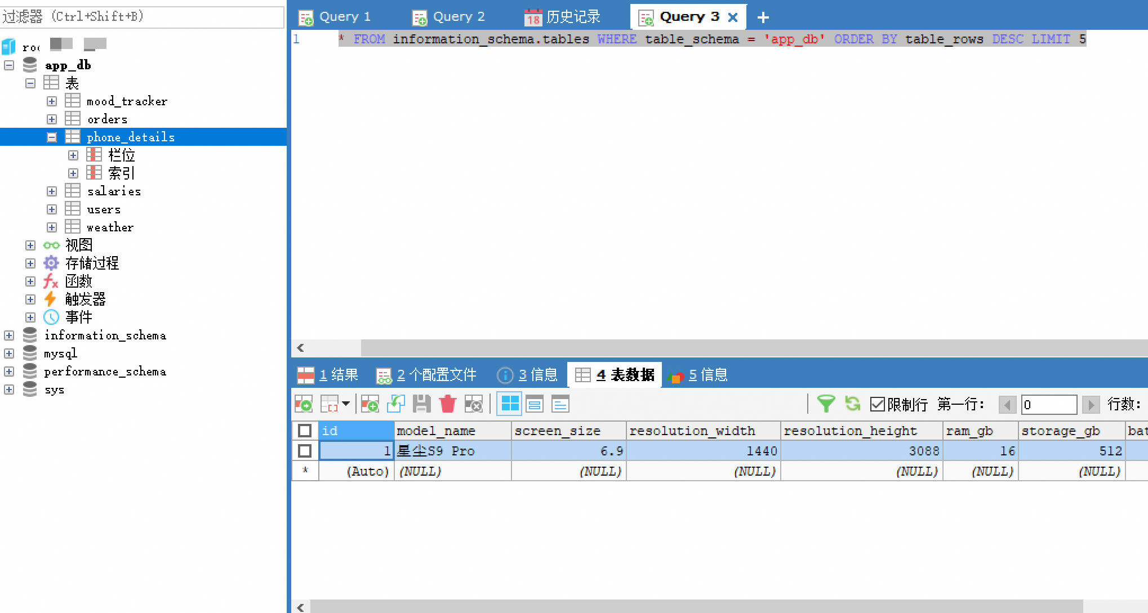The height and width of the screenshot is (613, 1148).
Task: Open the 1 结果 tab
Action: (328, 375)
